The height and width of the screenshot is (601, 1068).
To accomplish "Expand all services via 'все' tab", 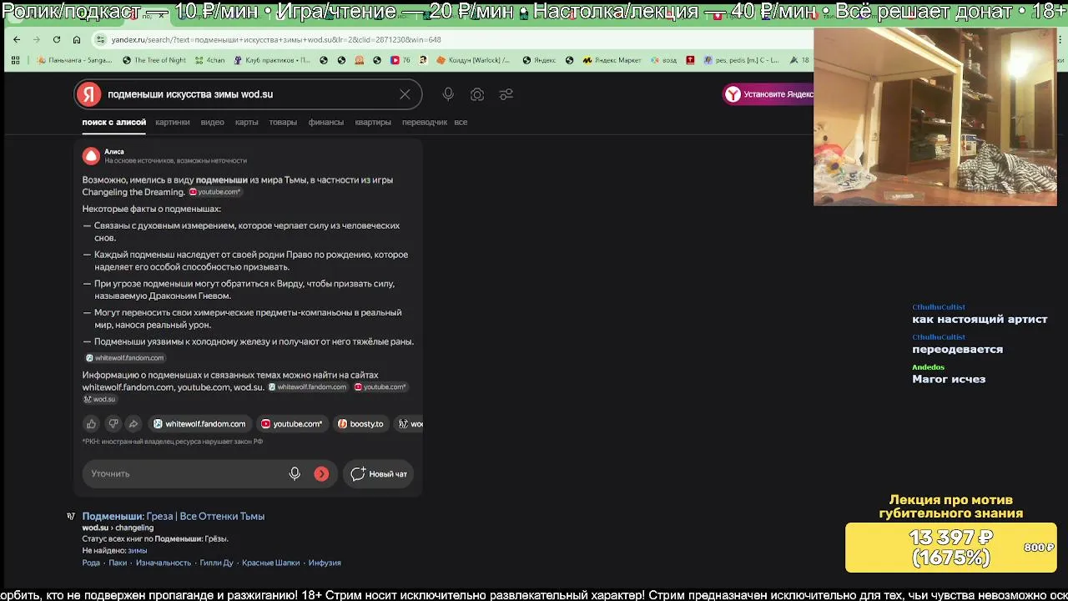I will [x=461, y=122].
